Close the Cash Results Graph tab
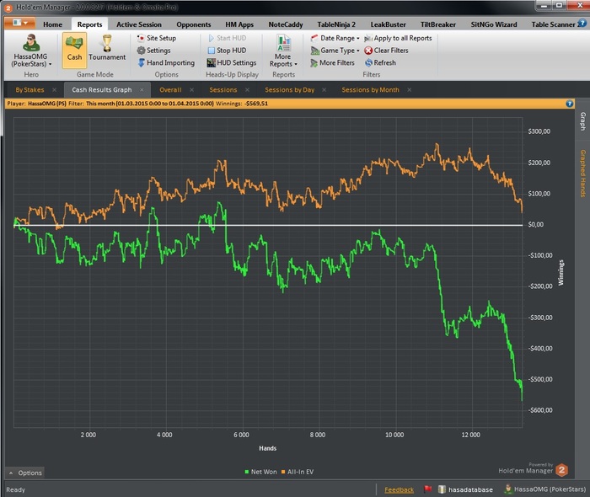The image size is (590, 497). (x=142, y=90)
